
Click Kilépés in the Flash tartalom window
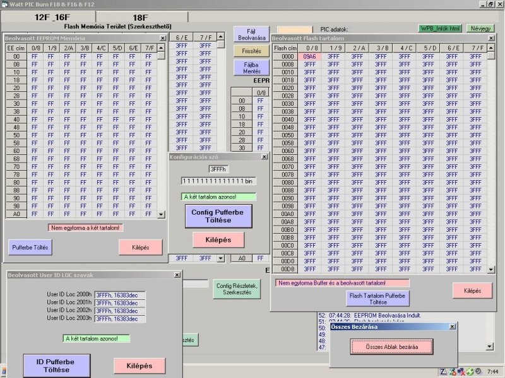(x=472, y=290)
